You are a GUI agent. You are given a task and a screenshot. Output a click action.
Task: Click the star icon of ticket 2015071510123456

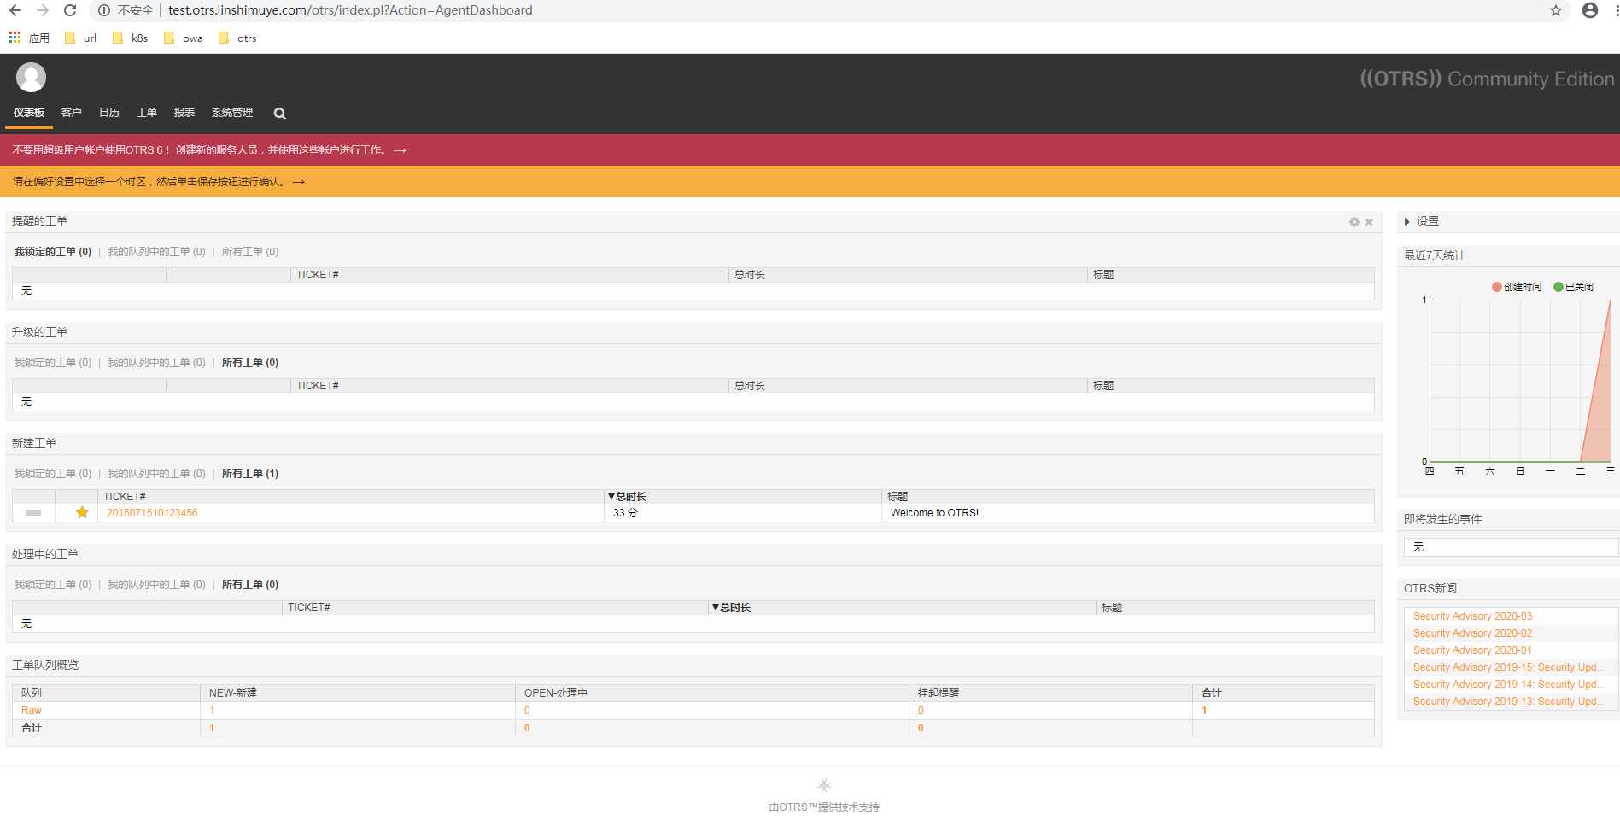pos(82,512)
